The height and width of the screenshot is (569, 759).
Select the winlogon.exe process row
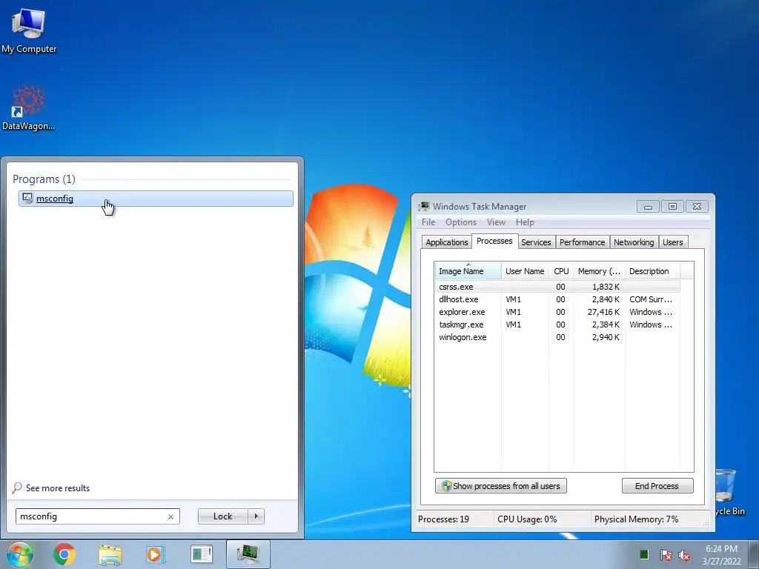tap(557, 337)
